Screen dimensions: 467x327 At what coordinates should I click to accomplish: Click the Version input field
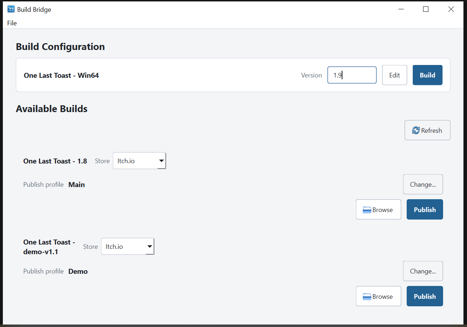pos(352,75)
